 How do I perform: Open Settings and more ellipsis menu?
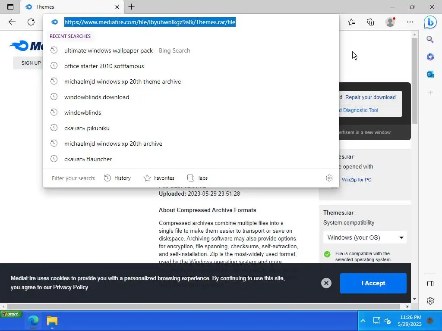(x=410, y=22)
